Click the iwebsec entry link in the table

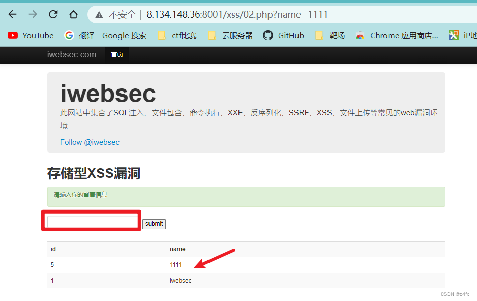(x=181, y=280)
